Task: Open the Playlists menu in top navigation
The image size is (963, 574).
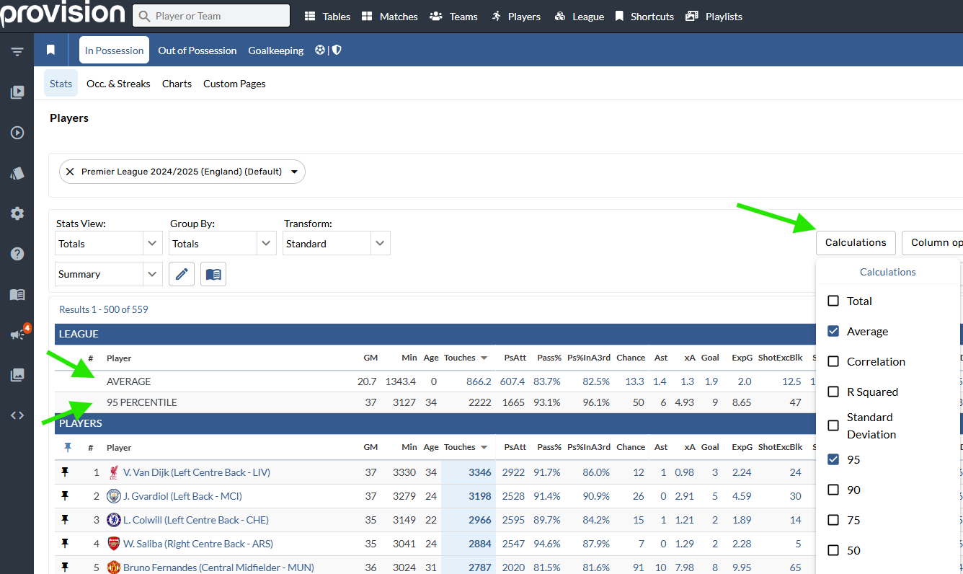Action: (714, 16)
